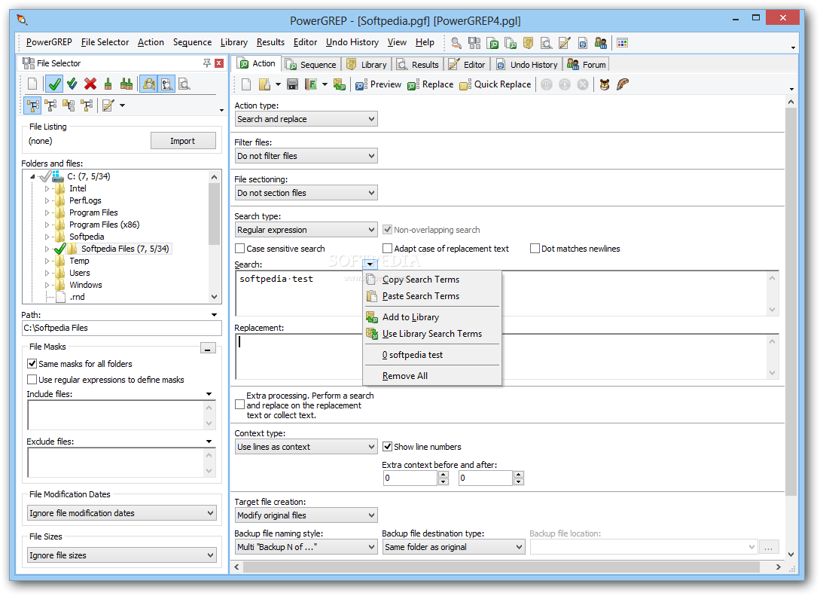820x596 pixels.
Task: Toggle Show line numbers checkbox
Action: click(388, 447)
